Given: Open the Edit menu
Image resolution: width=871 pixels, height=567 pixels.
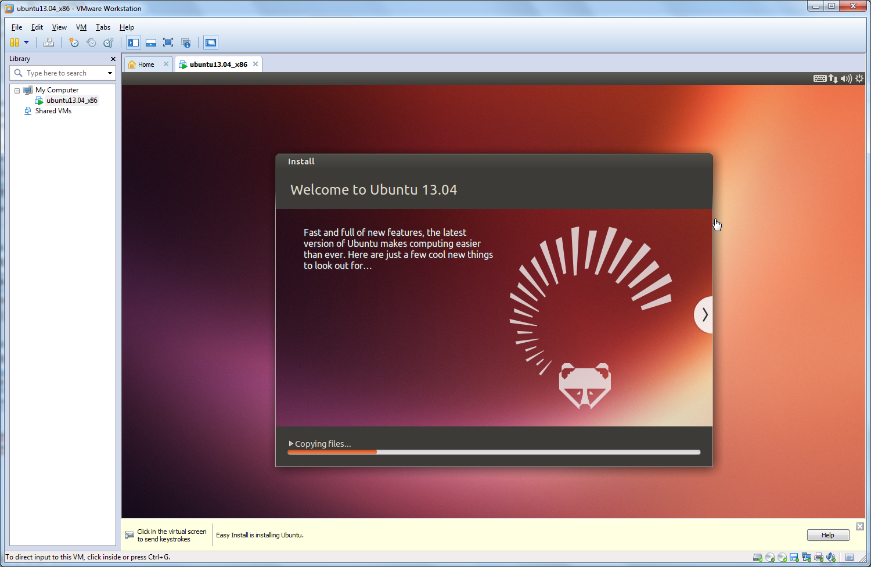Looking at the screenshot, I should [x=37, y=27].
